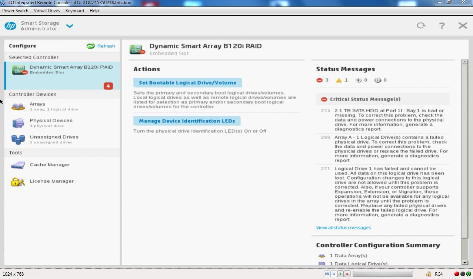473x279 pixels.
Task: Close Smart Storage Administrator with X icon
Action: click(x=463, y=25)
